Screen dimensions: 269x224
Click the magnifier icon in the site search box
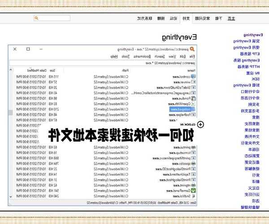click(37, 18)
